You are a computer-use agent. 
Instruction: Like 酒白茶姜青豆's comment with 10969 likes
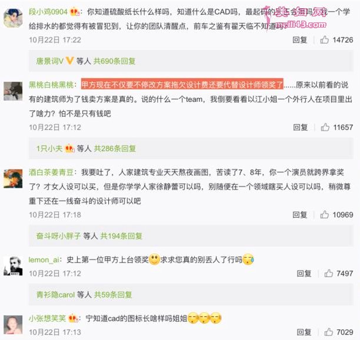[325, 215]
